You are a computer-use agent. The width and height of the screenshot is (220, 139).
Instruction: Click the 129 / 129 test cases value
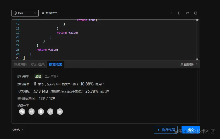point(47,99)
